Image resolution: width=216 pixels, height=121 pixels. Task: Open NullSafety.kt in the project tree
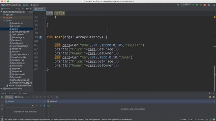[18, 60]
